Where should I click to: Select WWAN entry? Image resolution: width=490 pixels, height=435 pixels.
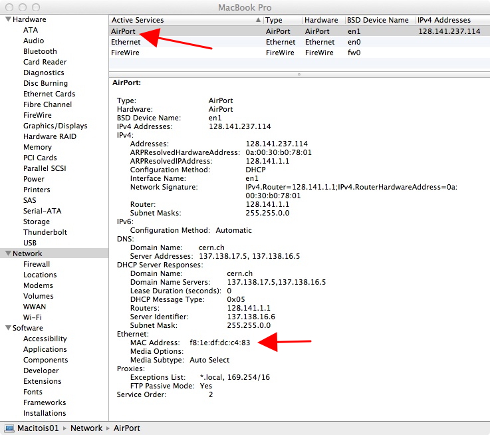[x=35, y=307]
